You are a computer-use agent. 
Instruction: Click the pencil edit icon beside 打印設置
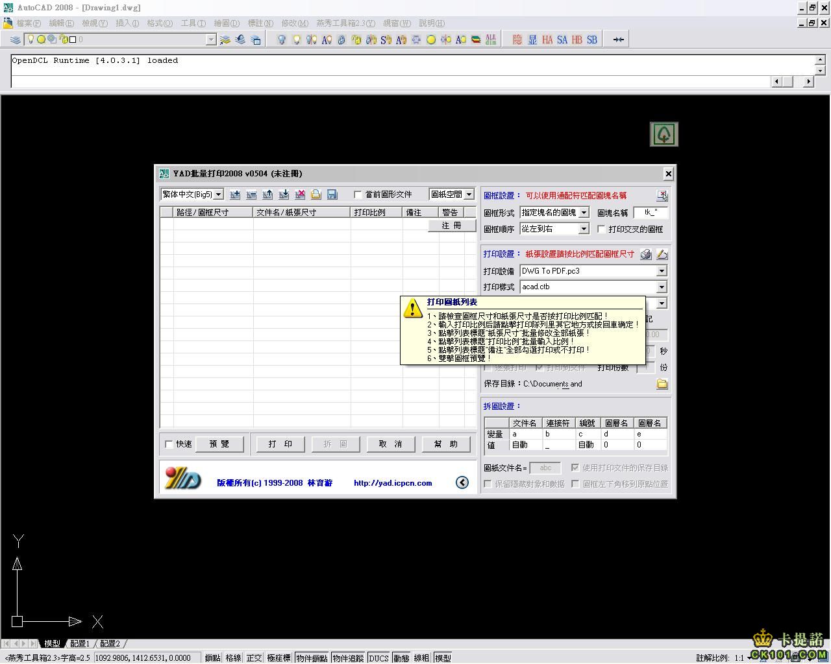point(662,254)
